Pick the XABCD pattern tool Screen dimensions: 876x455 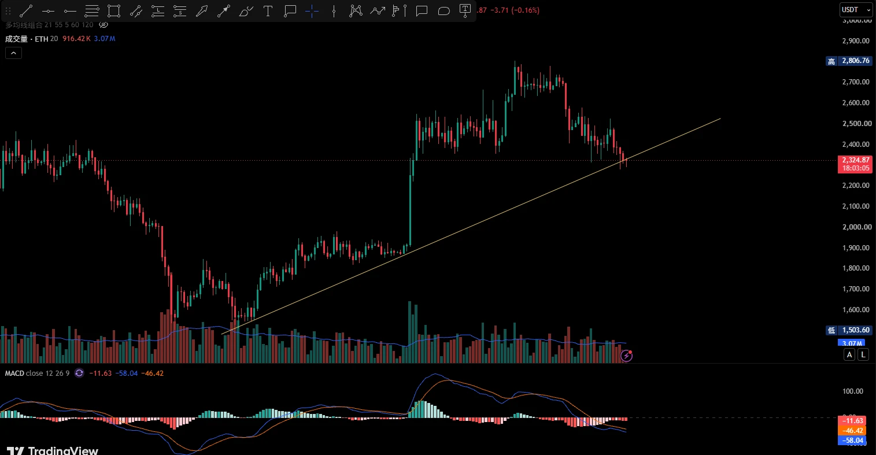(x=356, y=10)
